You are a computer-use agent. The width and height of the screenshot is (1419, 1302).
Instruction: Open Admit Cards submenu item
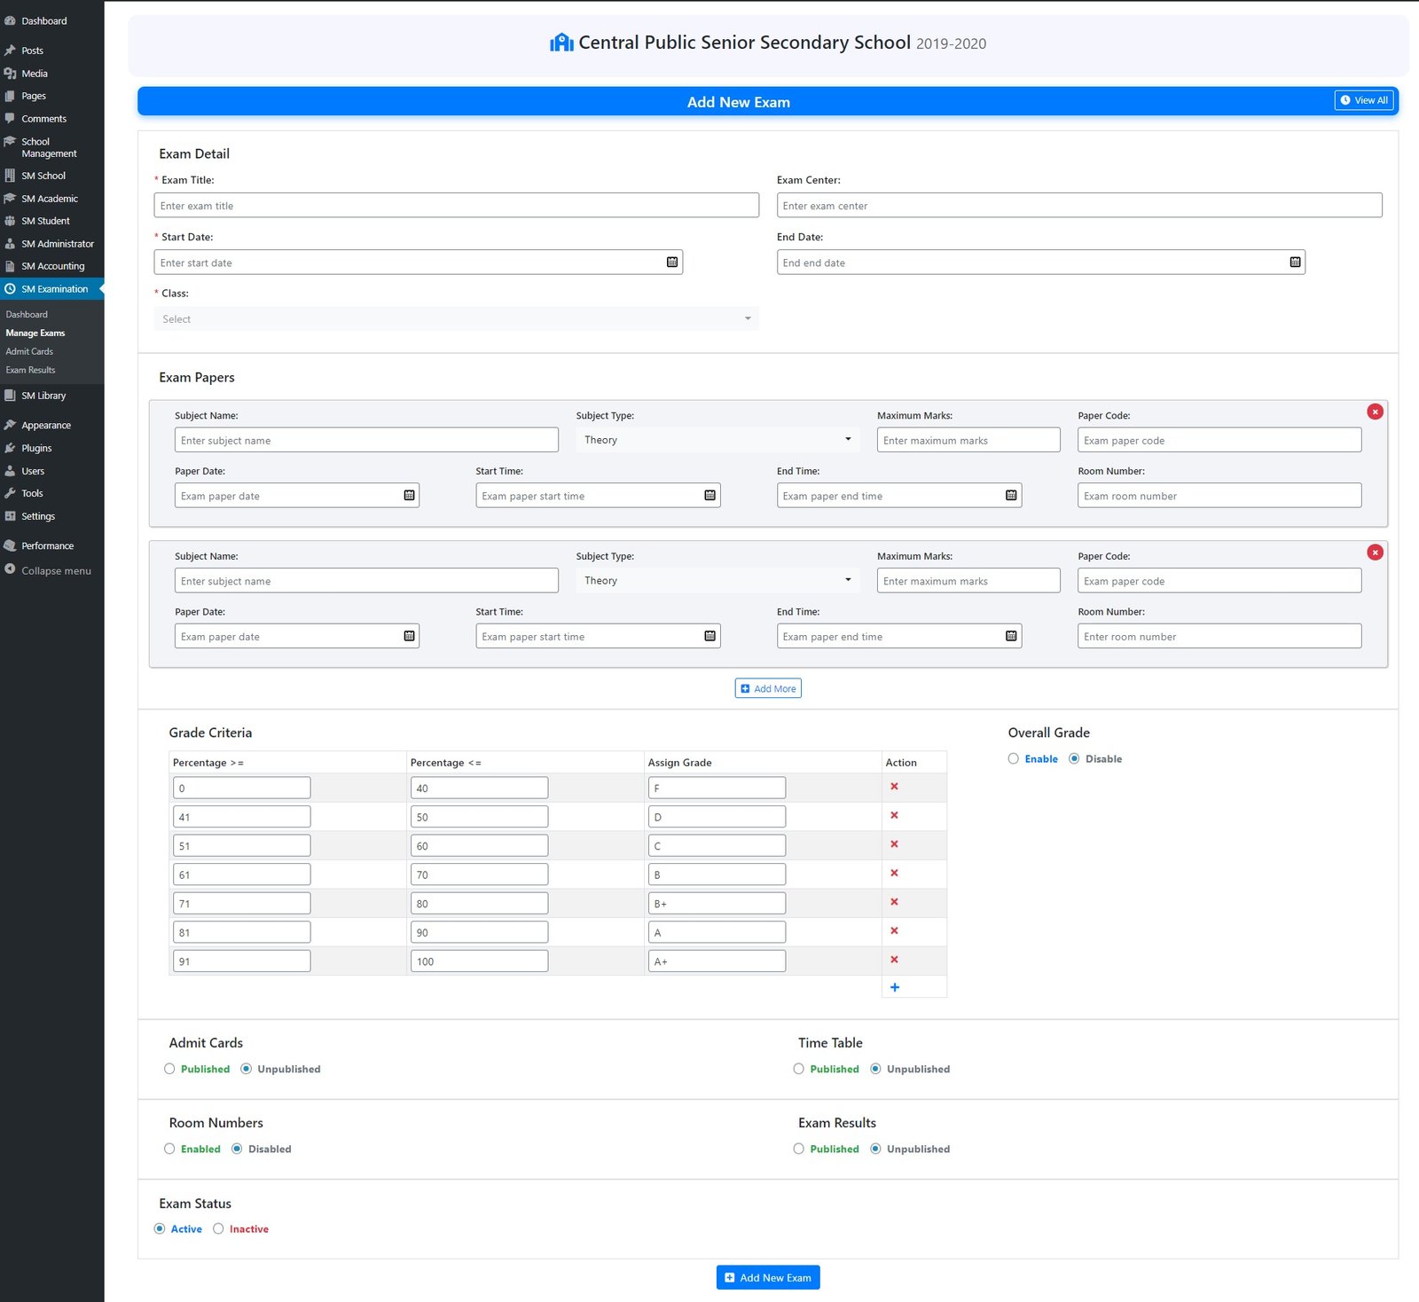point(29,351)
